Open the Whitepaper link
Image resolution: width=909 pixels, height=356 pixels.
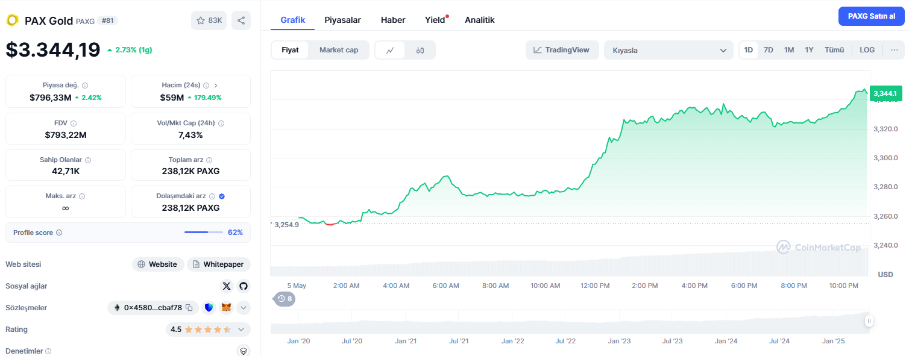(219, 264)
